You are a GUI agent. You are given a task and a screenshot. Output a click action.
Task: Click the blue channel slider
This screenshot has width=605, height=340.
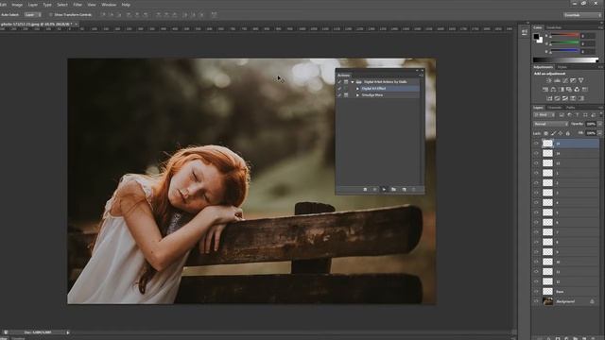pyautogui.click(x=564, y=50)
